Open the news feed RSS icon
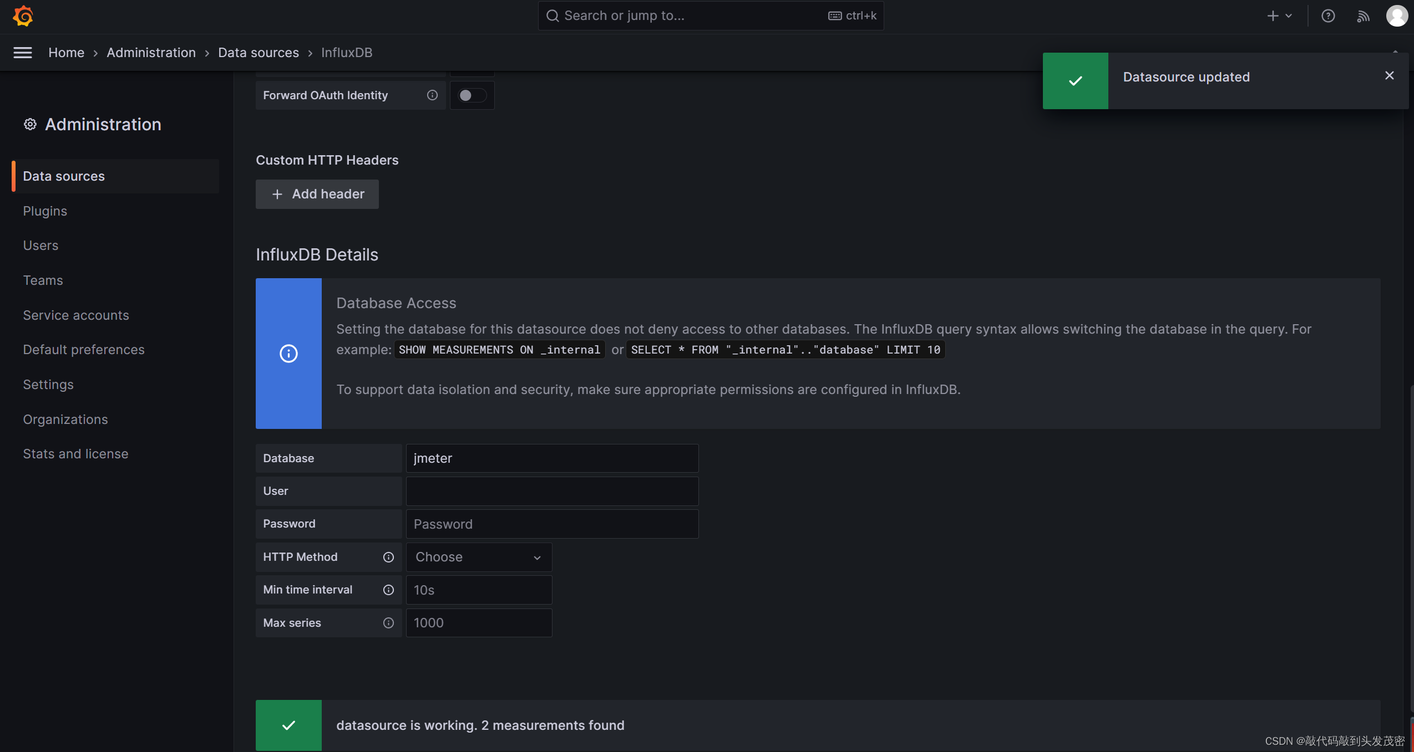The height and width of the screenshot is (752, 1414). [1363, 16]
